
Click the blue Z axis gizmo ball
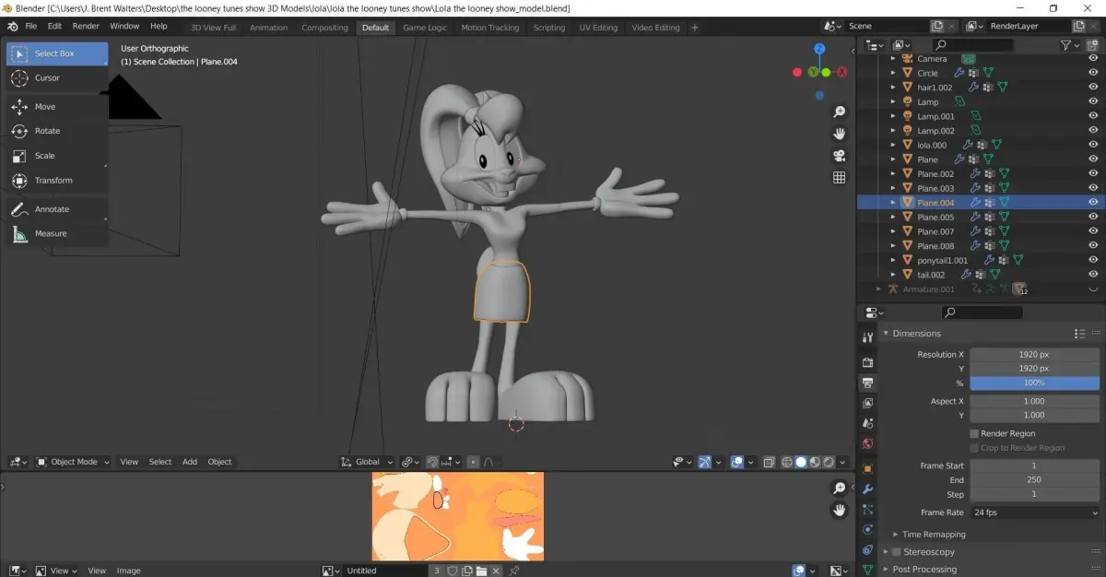819,49
